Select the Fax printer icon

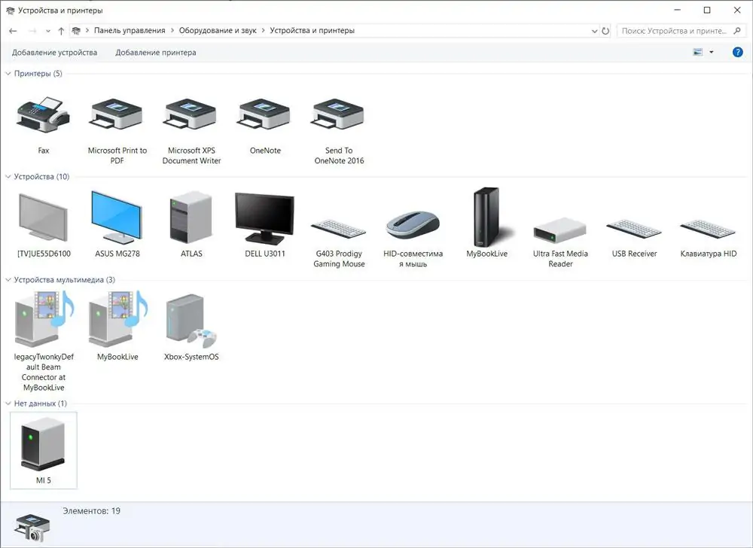43,115
